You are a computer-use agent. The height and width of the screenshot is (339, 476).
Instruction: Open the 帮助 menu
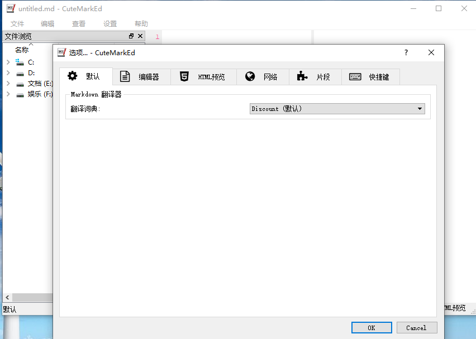point(141,23)
